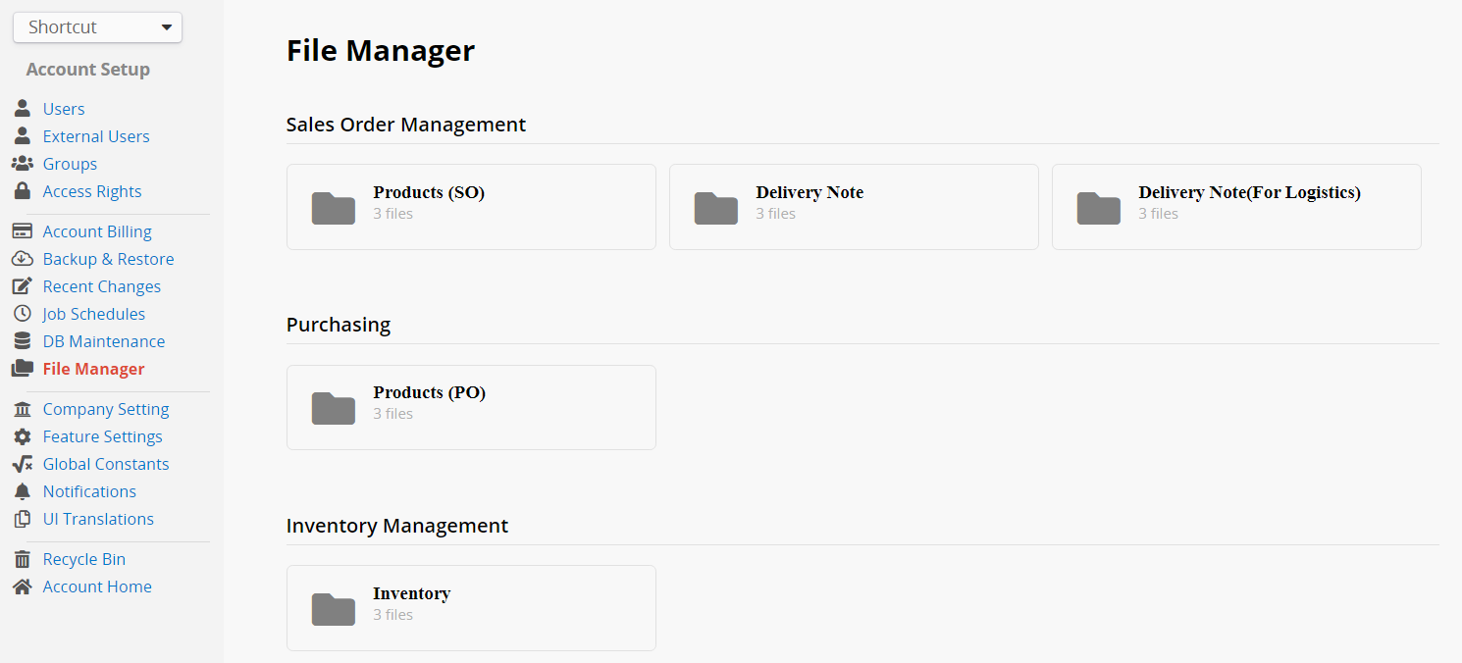Click the Backup & Restore cloud icon
Viewport: 1462px width, 663px height.
pos(22,259)
